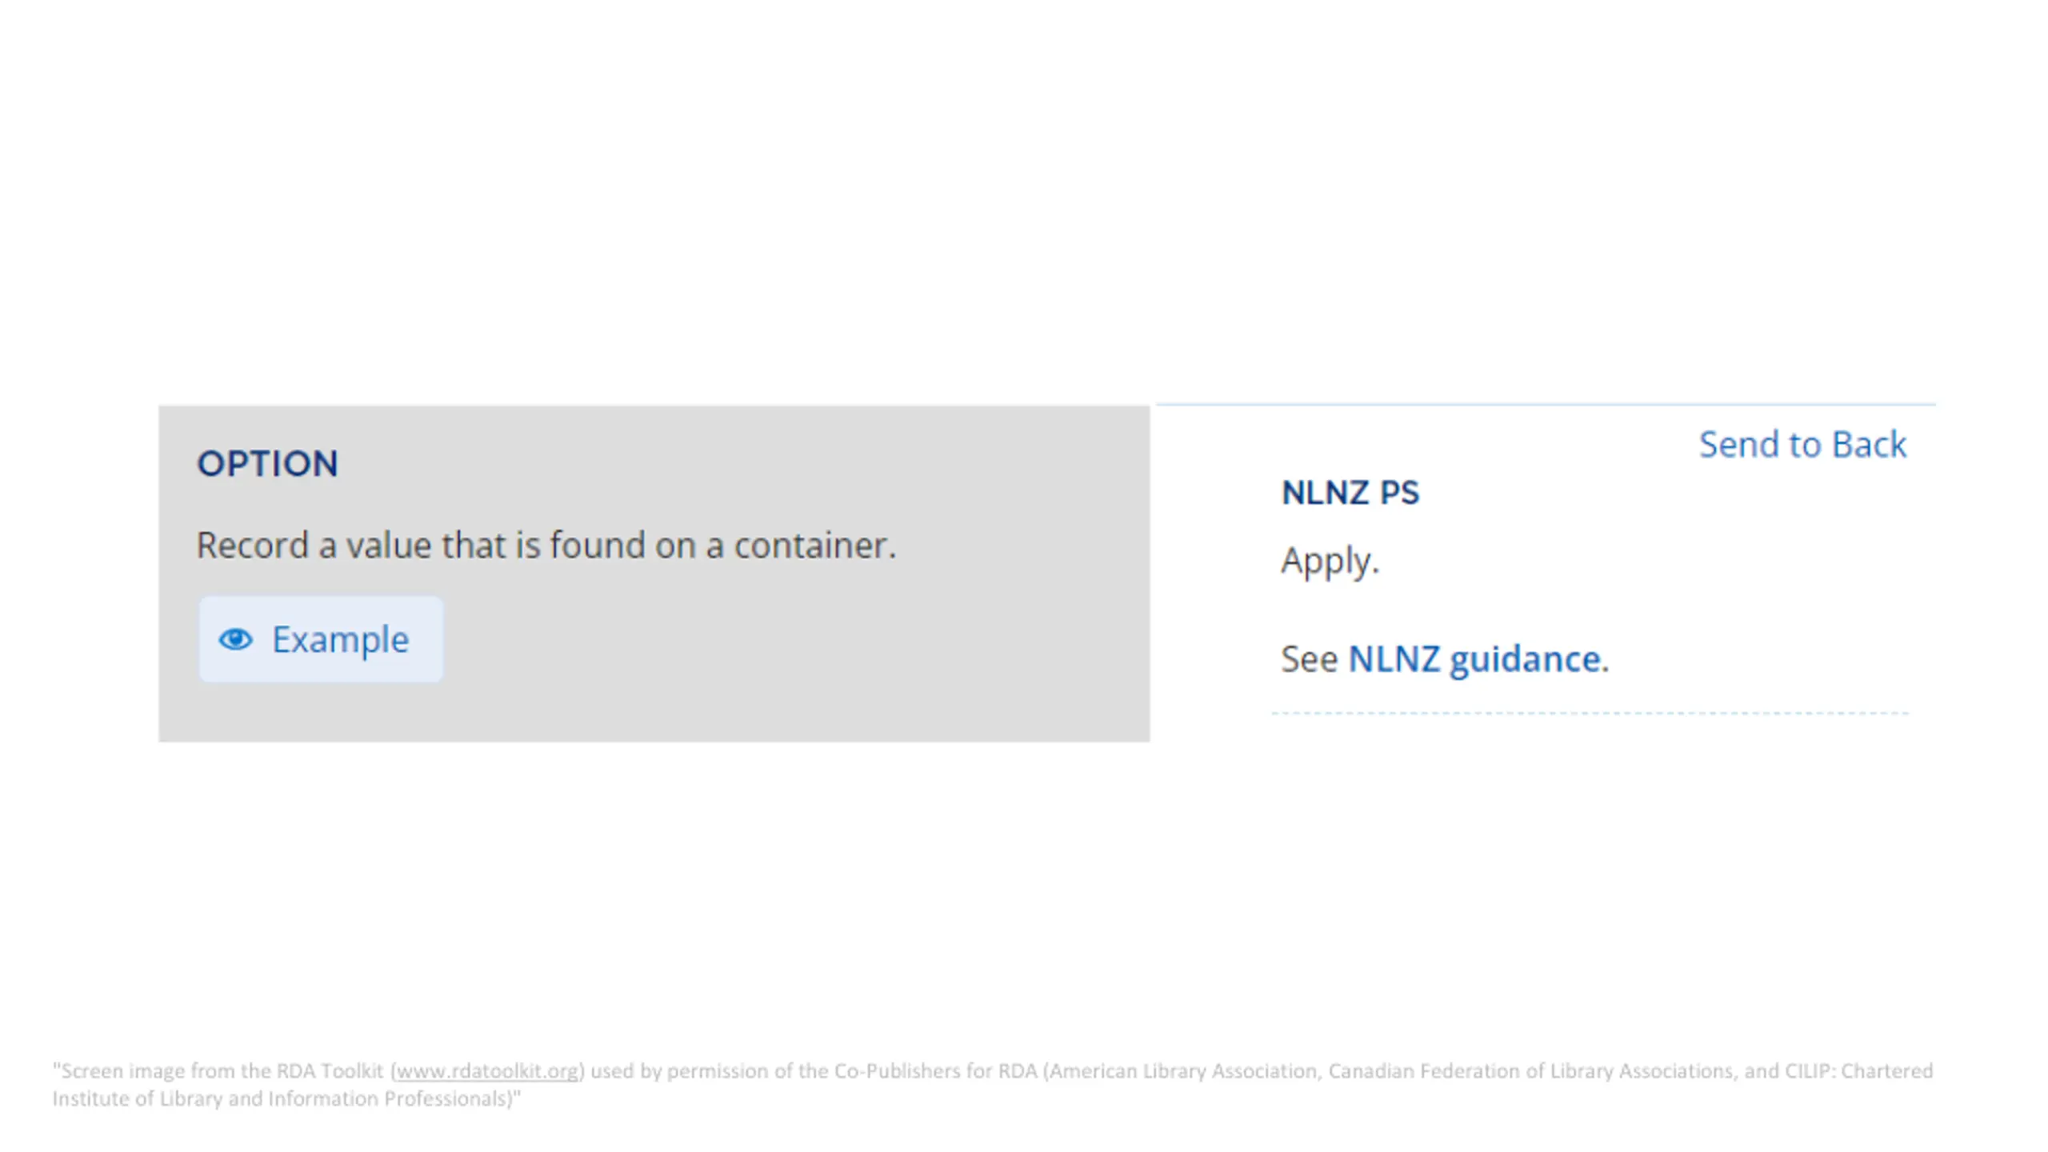The image size is (2048, 1152).
Task: Select the NLNZ PS heading
Action: [x=1350, y=493]
